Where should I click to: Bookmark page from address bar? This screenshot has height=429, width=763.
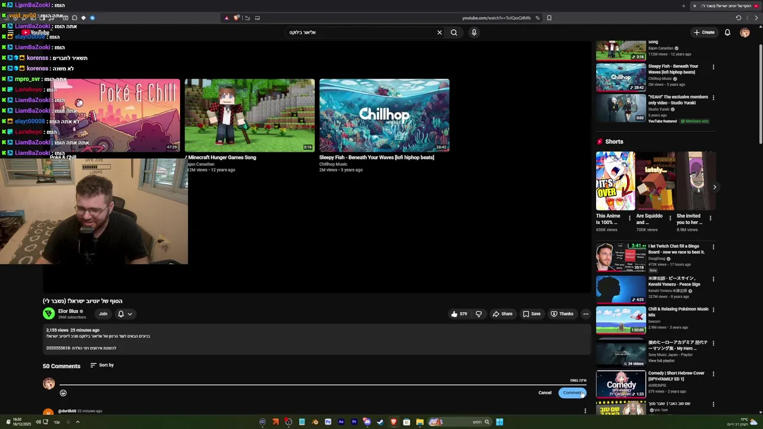(549, 18)
